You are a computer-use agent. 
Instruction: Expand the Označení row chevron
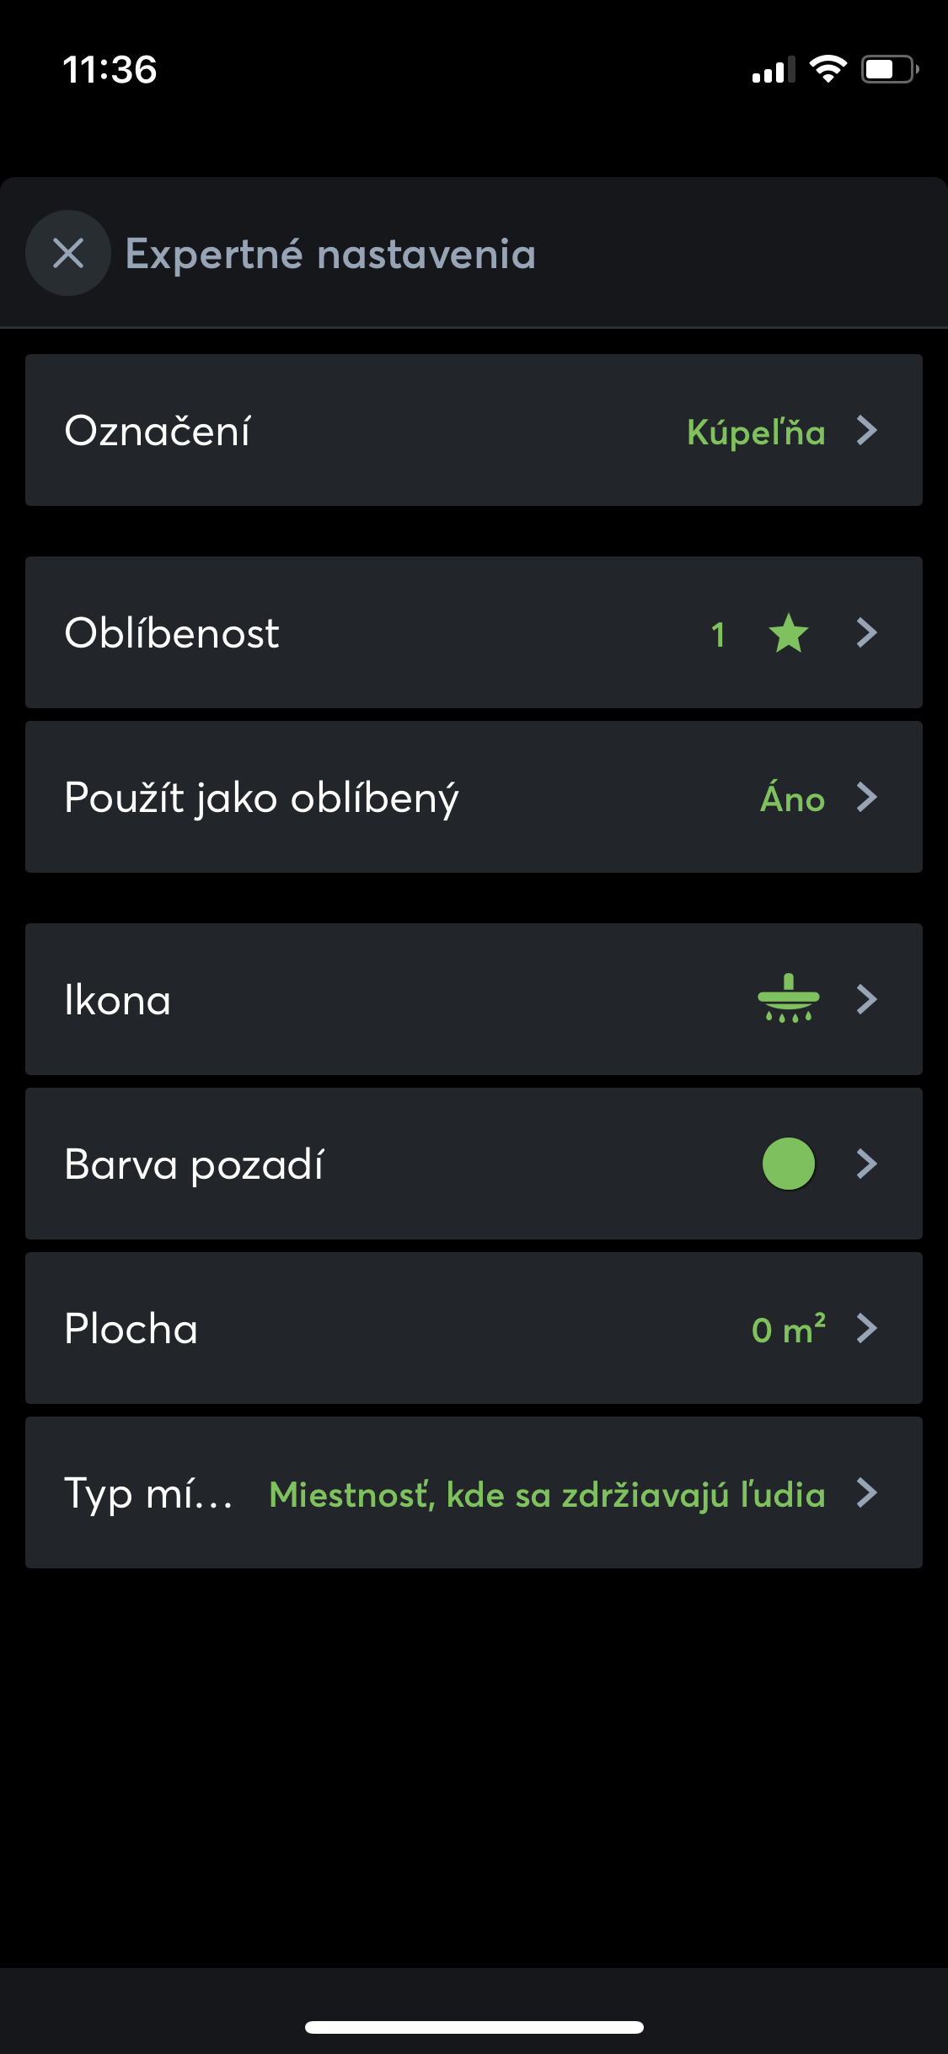click(867, 431)
